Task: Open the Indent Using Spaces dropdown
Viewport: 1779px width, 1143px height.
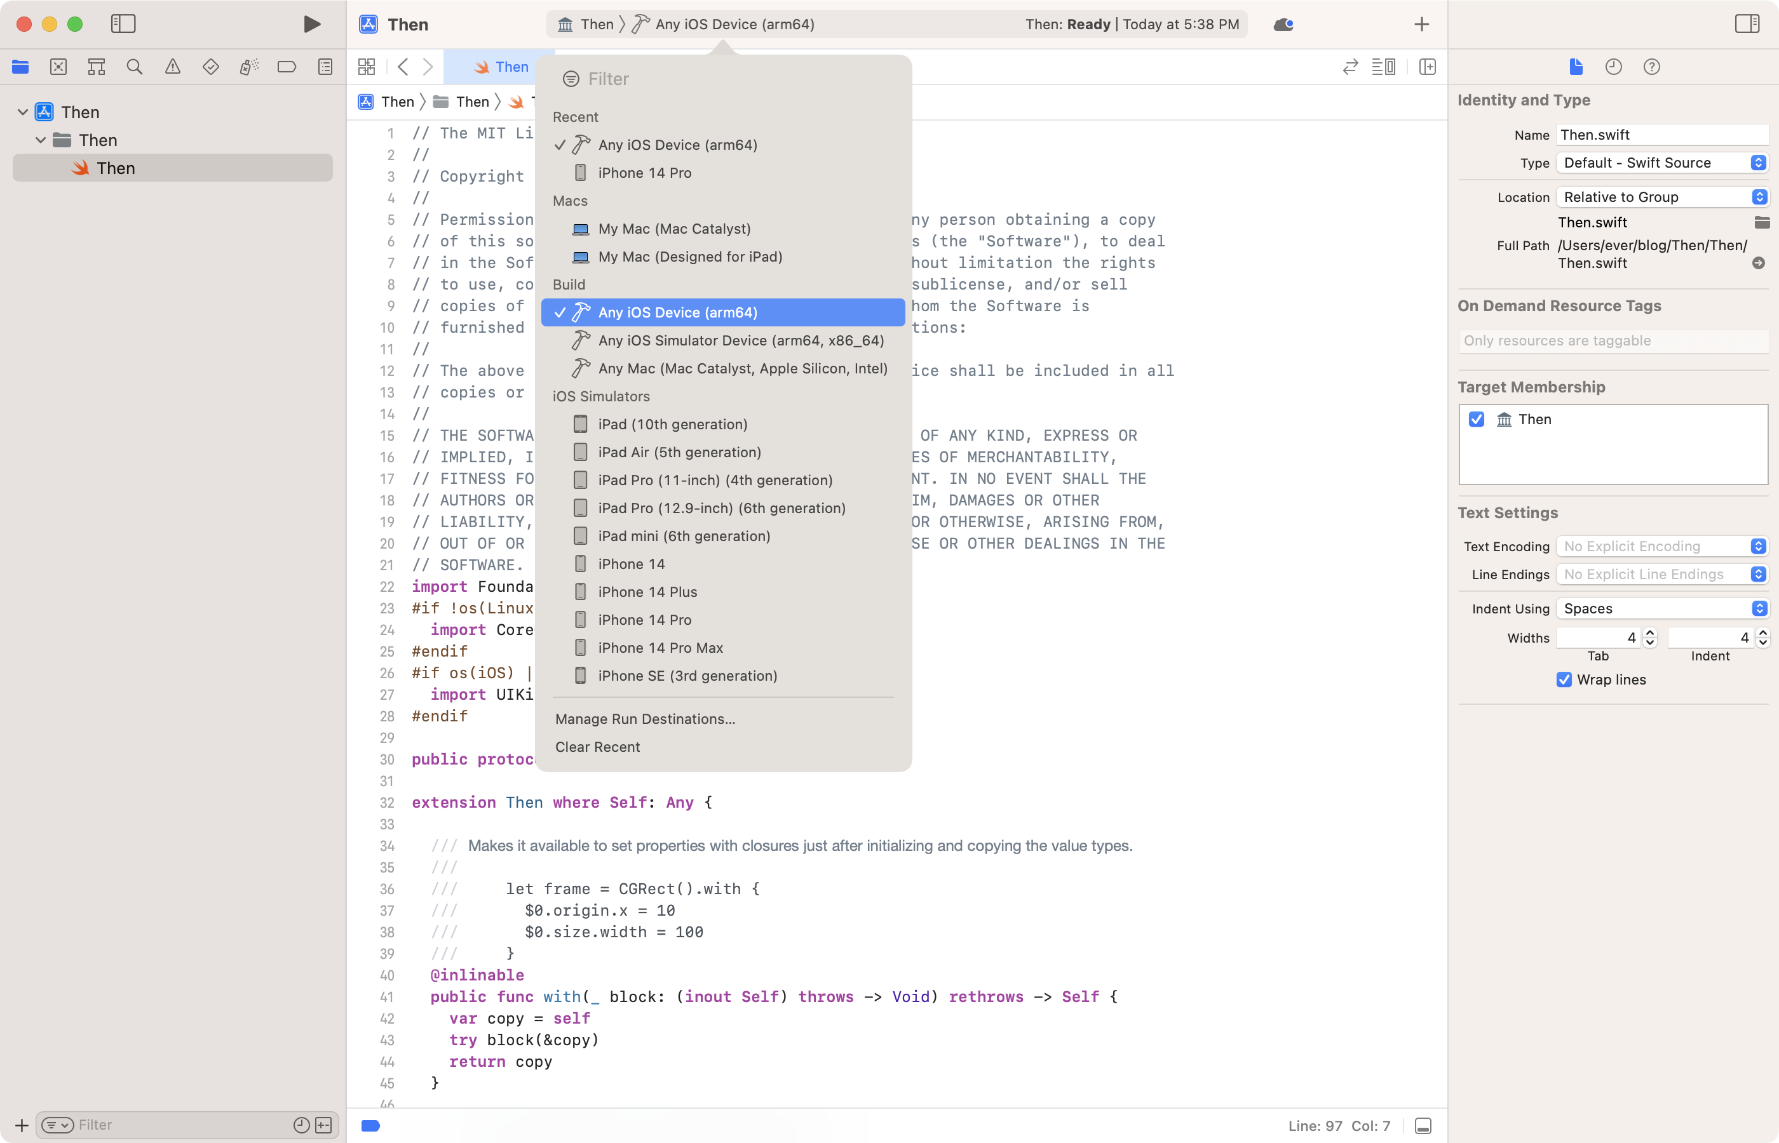Action: point(1661,608)
